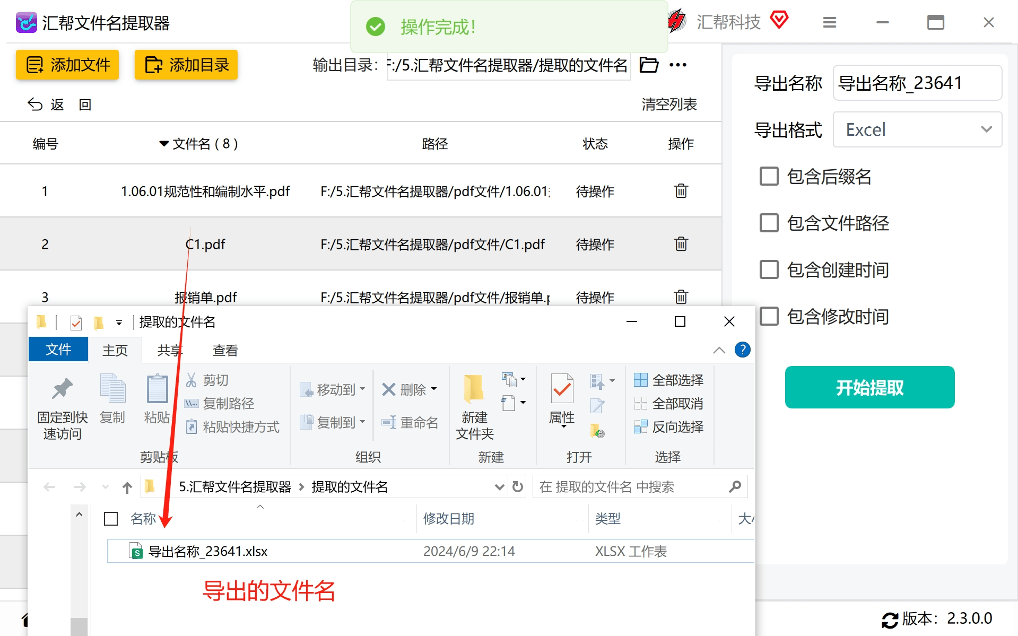
Task: Click trash icon for C1.pdf row
Action: (681, 244)
